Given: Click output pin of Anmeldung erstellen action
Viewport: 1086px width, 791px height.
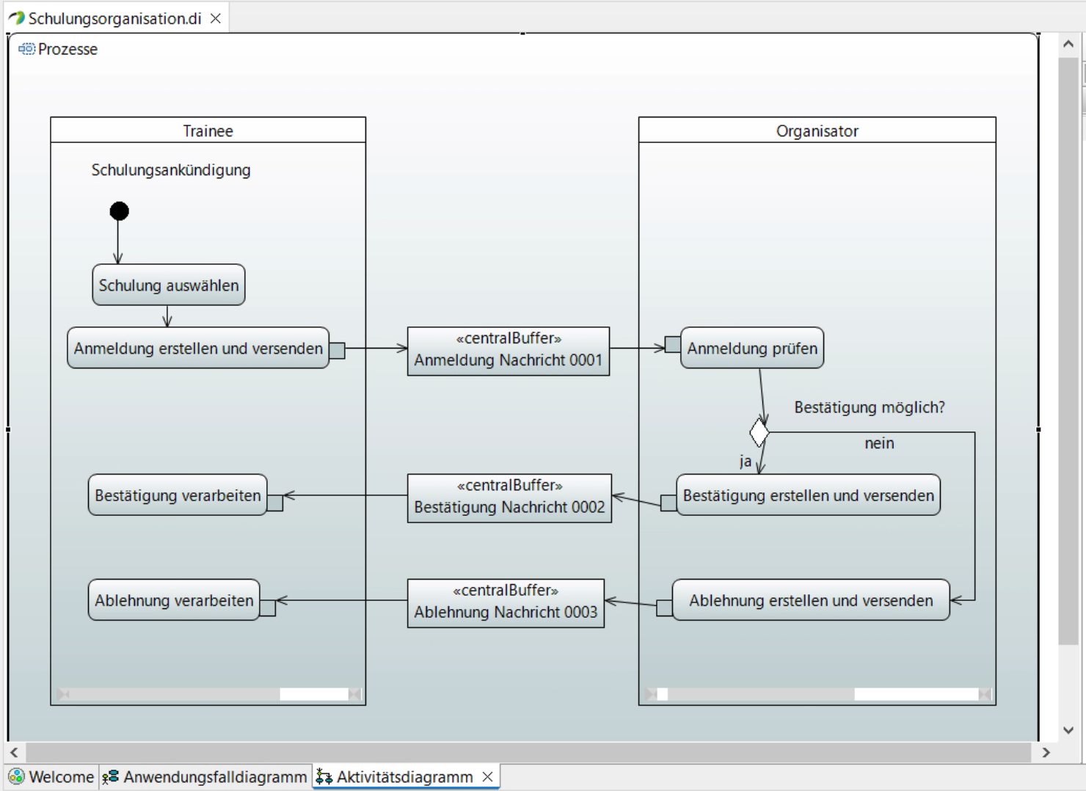Looking at the screenshot, I should tap(337, 350).
